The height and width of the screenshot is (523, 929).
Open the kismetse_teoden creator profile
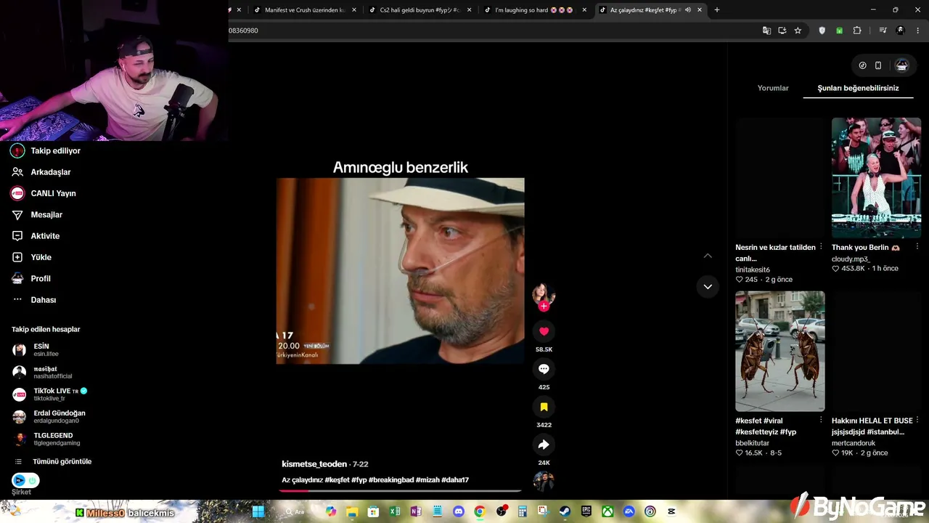pos(314,464)
